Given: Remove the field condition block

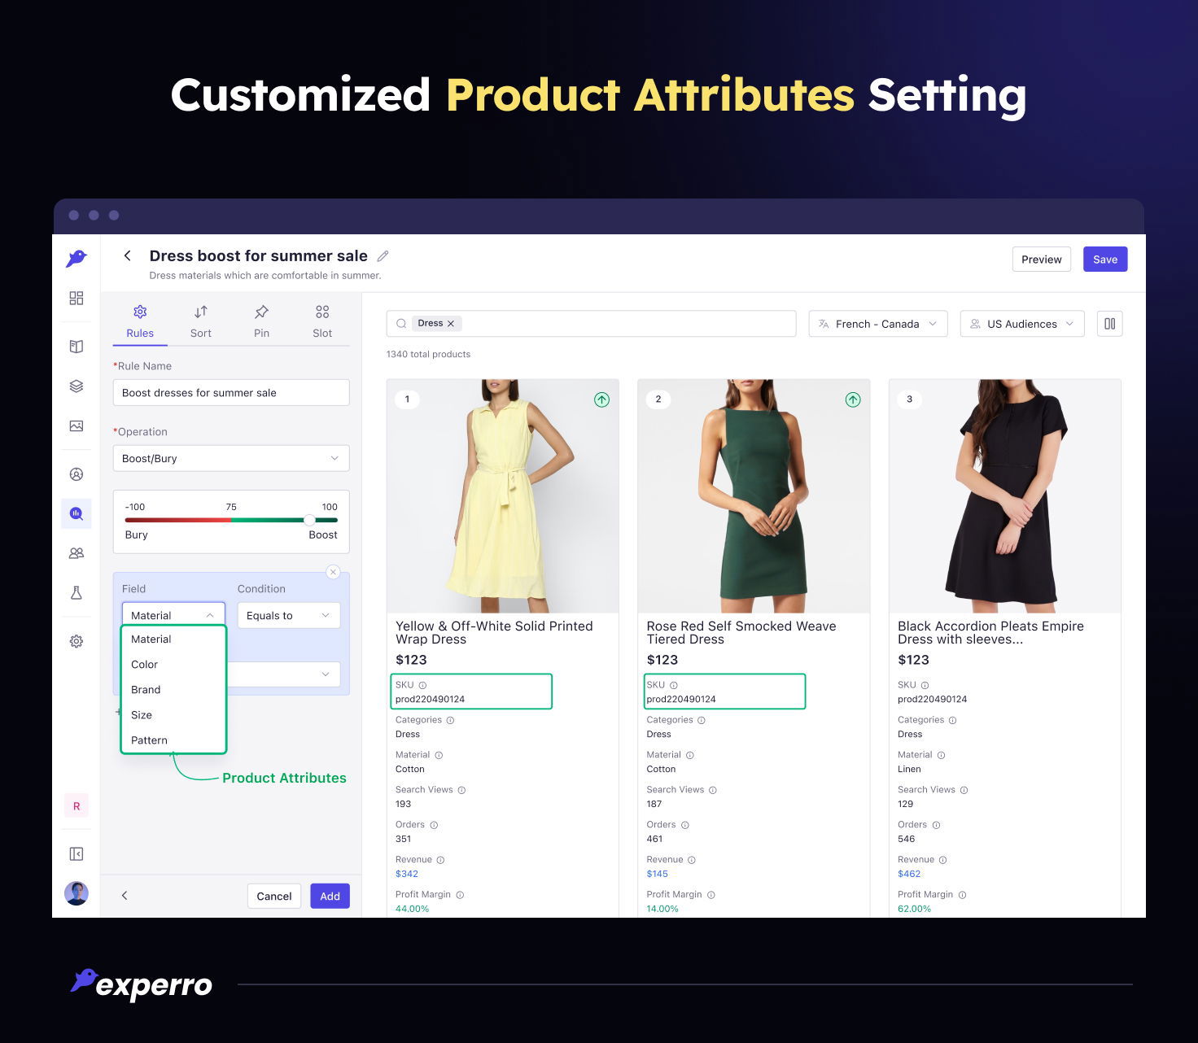Looking at the screenshot, I should [333, 573].
